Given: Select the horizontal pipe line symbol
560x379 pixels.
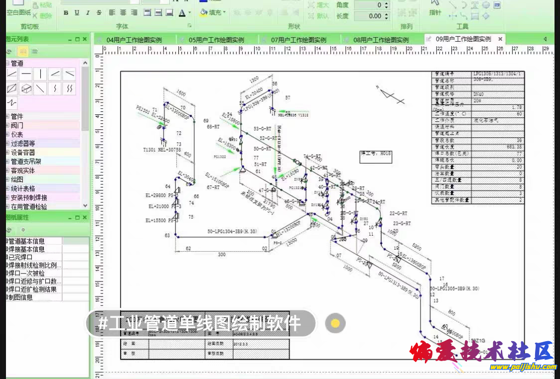Looking at the screenshot, I should [x=26, y=75].
